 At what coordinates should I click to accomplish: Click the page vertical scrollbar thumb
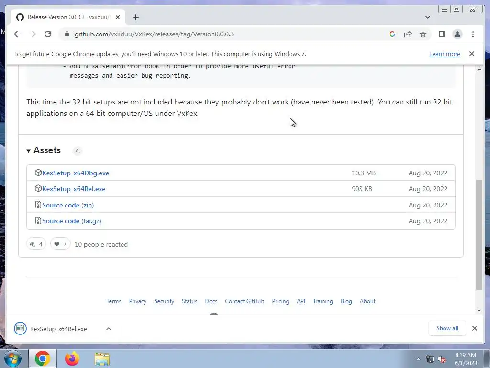[x=479, y=235]
